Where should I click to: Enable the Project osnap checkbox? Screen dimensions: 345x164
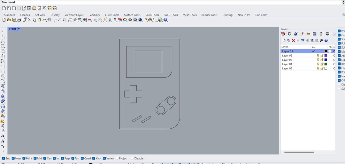[x=117, y=158]
